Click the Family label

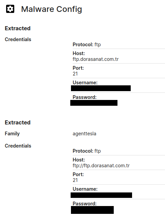12,134
